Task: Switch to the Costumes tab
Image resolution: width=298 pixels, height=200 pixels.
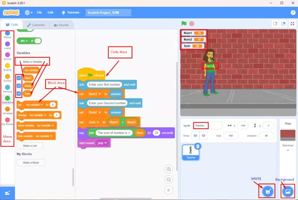Action: point(36,25)
